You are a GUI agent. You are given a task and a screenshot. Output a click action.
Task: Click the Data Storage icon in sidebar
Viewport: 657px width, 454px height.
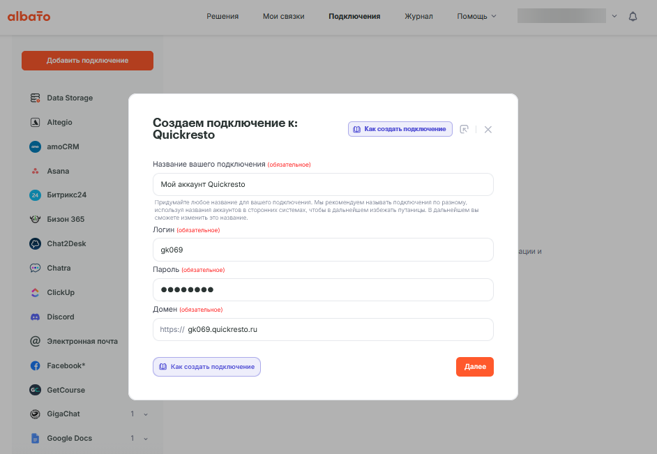tap(35, 98)
